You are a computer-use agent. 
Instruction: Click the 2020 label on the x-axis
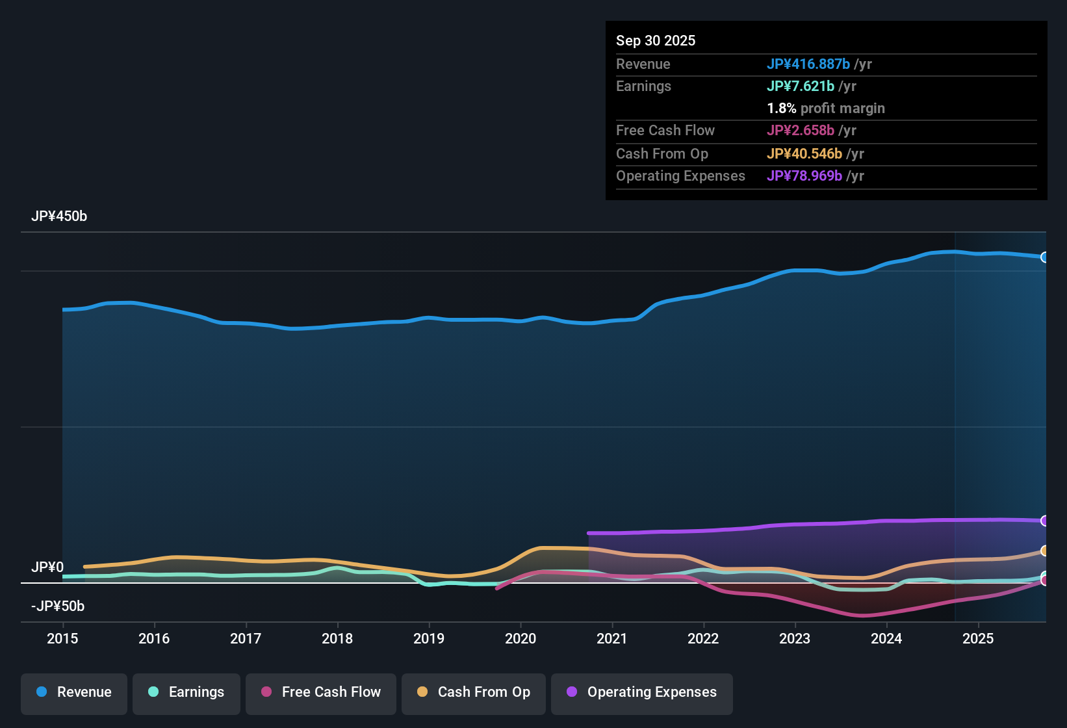coord(521,639)
